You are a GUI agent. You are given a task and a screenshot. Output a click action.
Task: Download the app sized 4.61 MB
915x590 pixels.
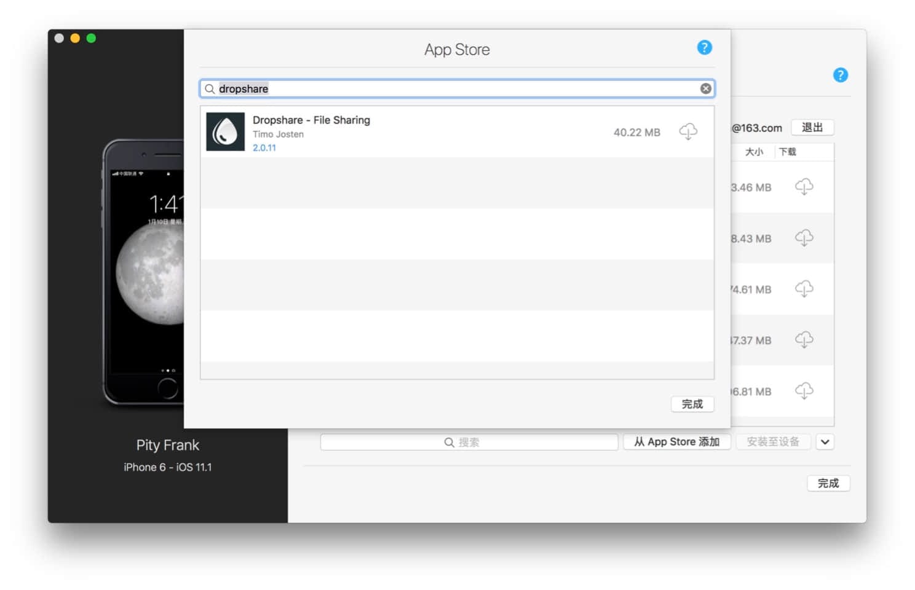tap(804, 289)
